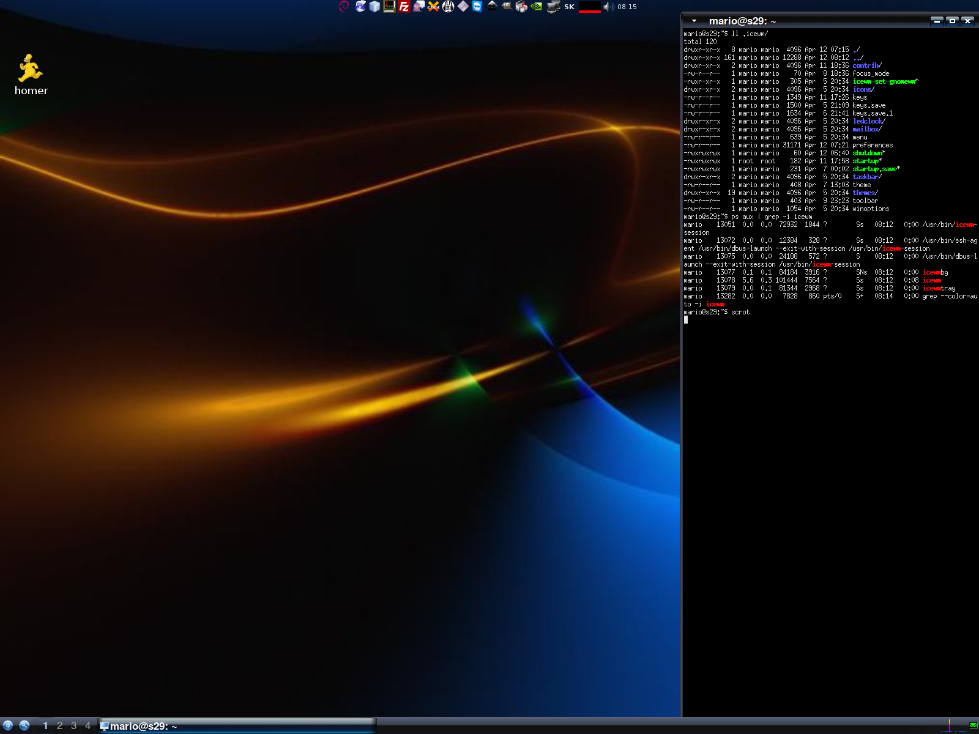This screenshot has width=979, height=734.
Task: Open the terminal window menu arrow
Action: point(694,21)
